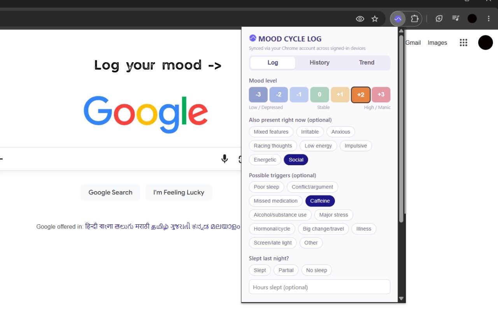
Task: Toggle the Conflict/argument trigger
Action: [x=312, y=187]
